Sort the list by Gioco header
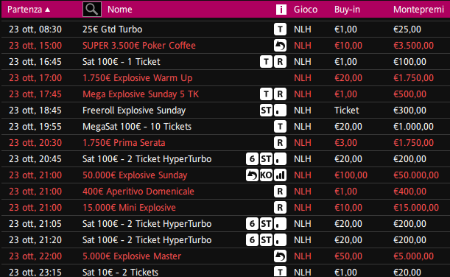This screenshot has width=450, height=277. point(306,10)
